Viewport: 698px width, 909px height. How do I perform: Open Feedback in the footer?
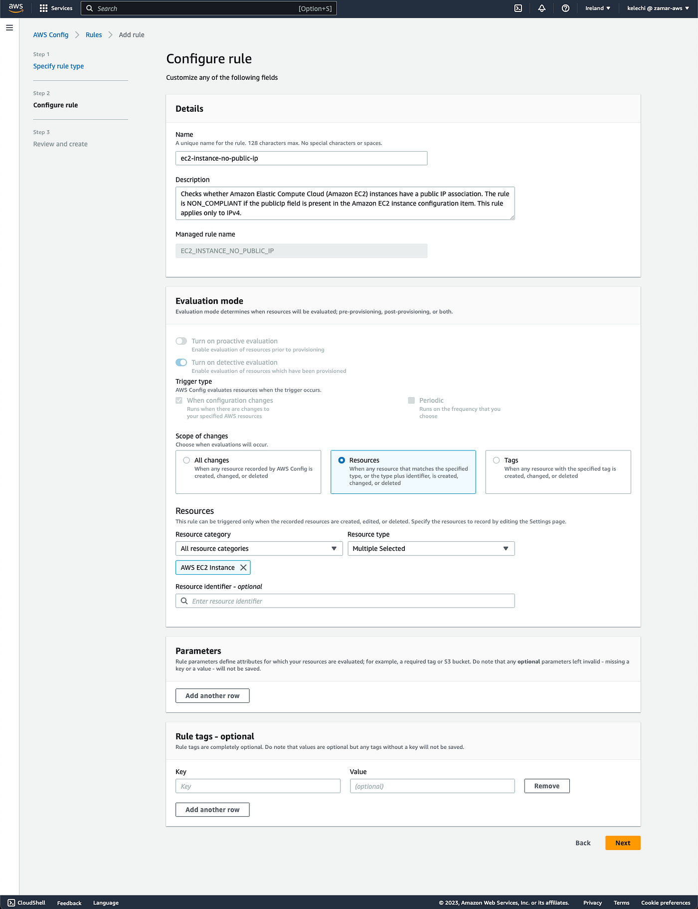[69, 903]
